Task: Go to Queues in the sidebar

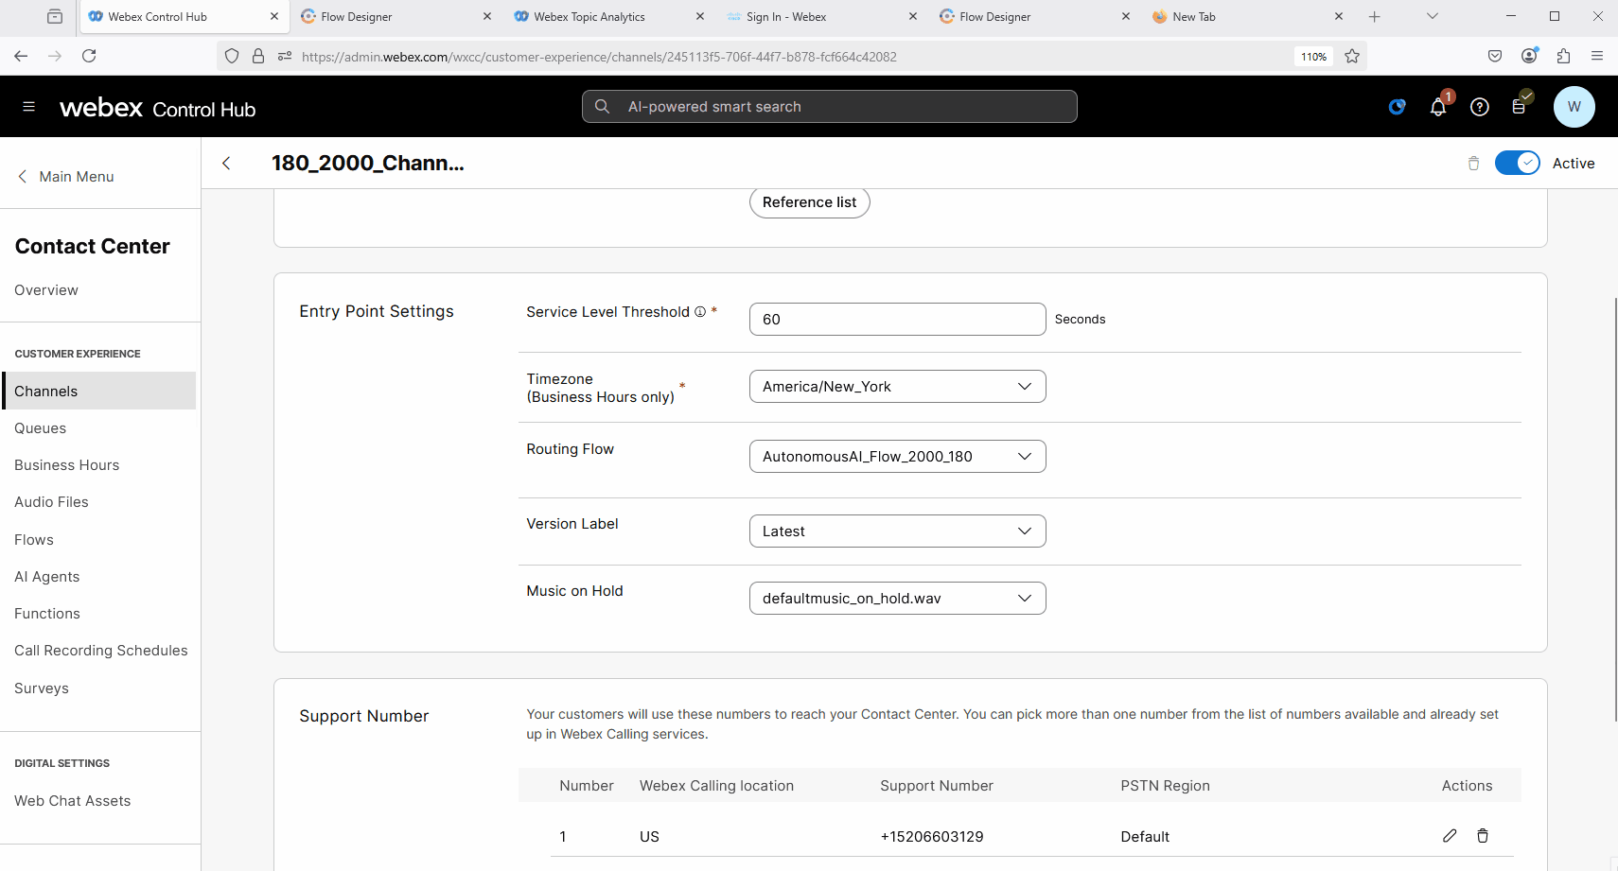Action: click(x=41, y=428)
